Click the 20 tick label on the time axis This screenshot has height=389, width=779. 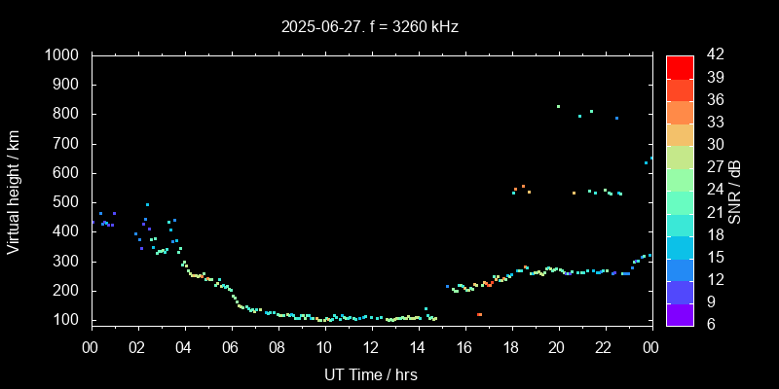click(x=558, y=347)
